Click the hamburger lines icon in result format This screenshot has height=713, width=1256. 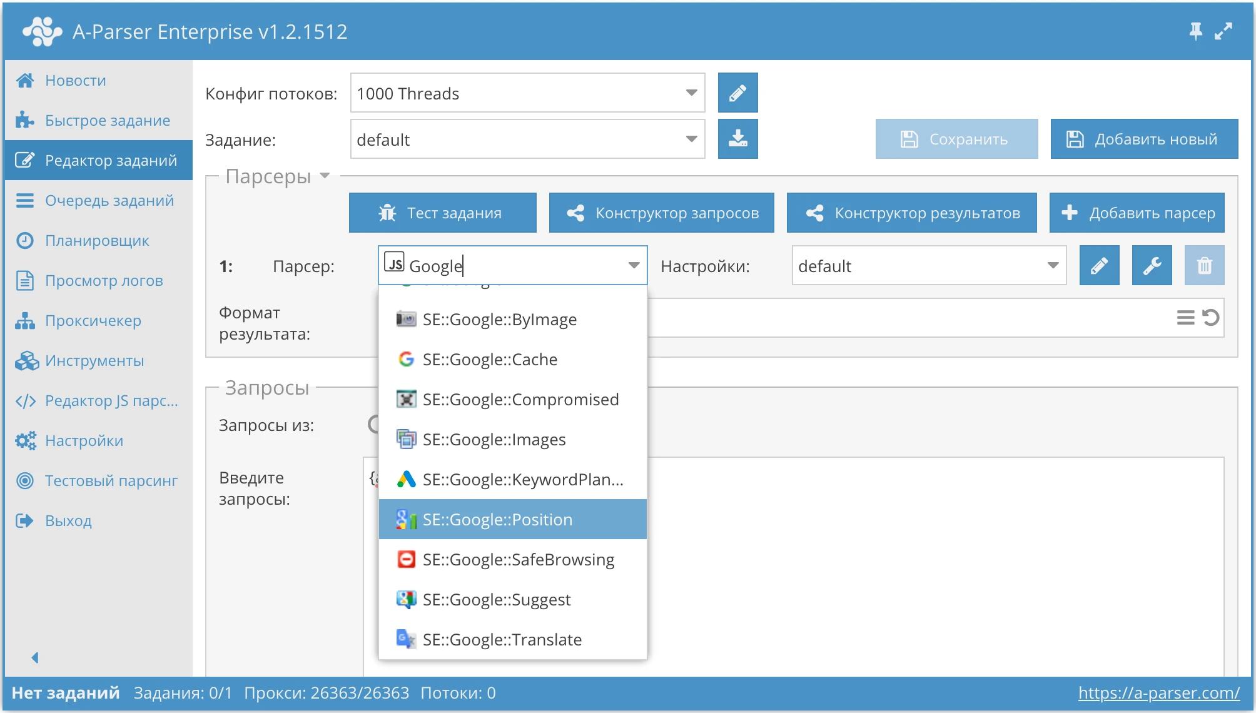click(1185, 318)
